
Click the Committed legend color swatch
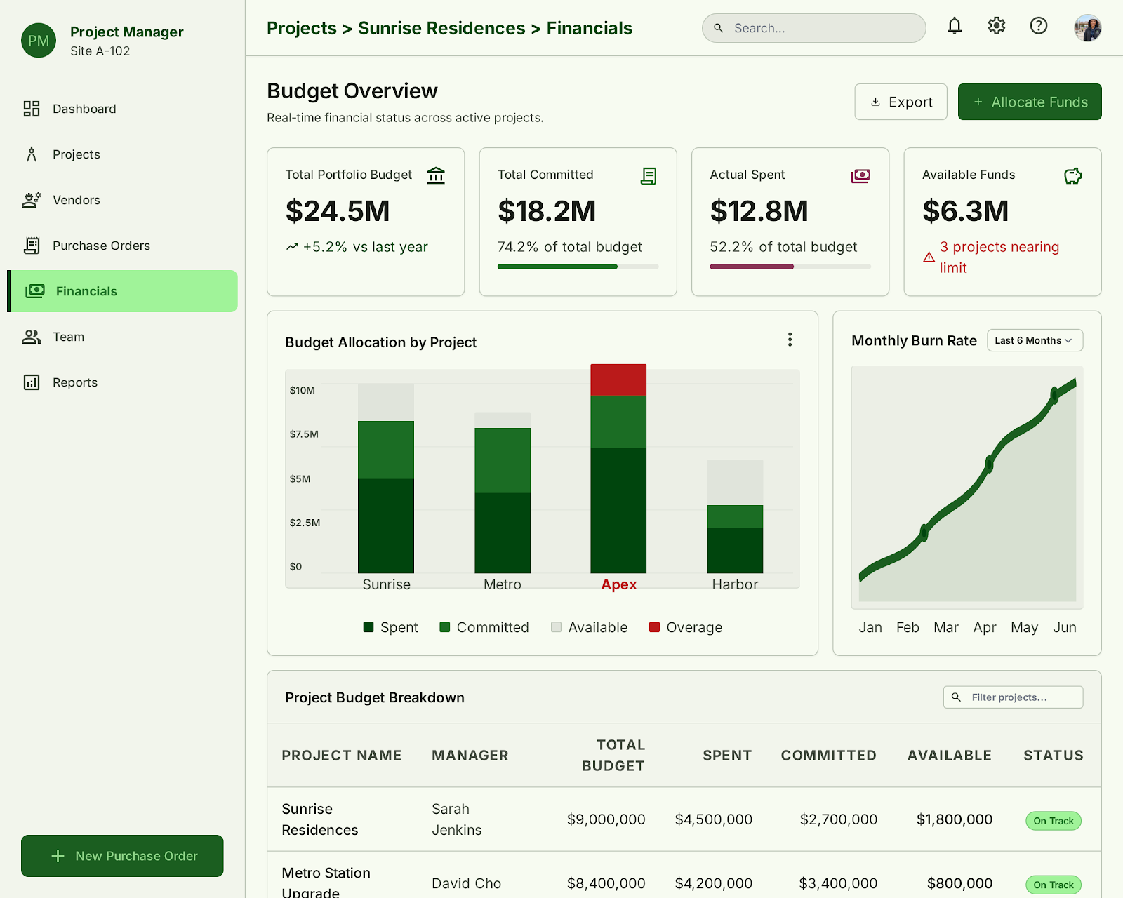point(444,627)
